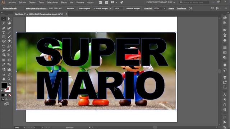This screenshot has width=230, height=129.
Task: Click the Stroke swatch with red slash
Action: tap(9, 90)
